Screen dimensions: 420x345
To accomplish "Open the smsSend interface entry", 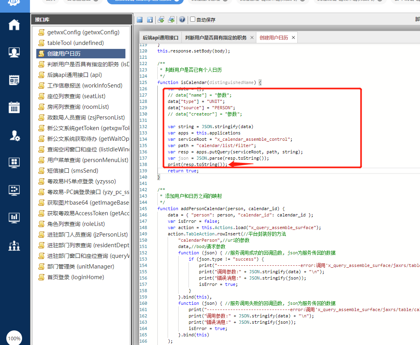I will pos(73,171).
